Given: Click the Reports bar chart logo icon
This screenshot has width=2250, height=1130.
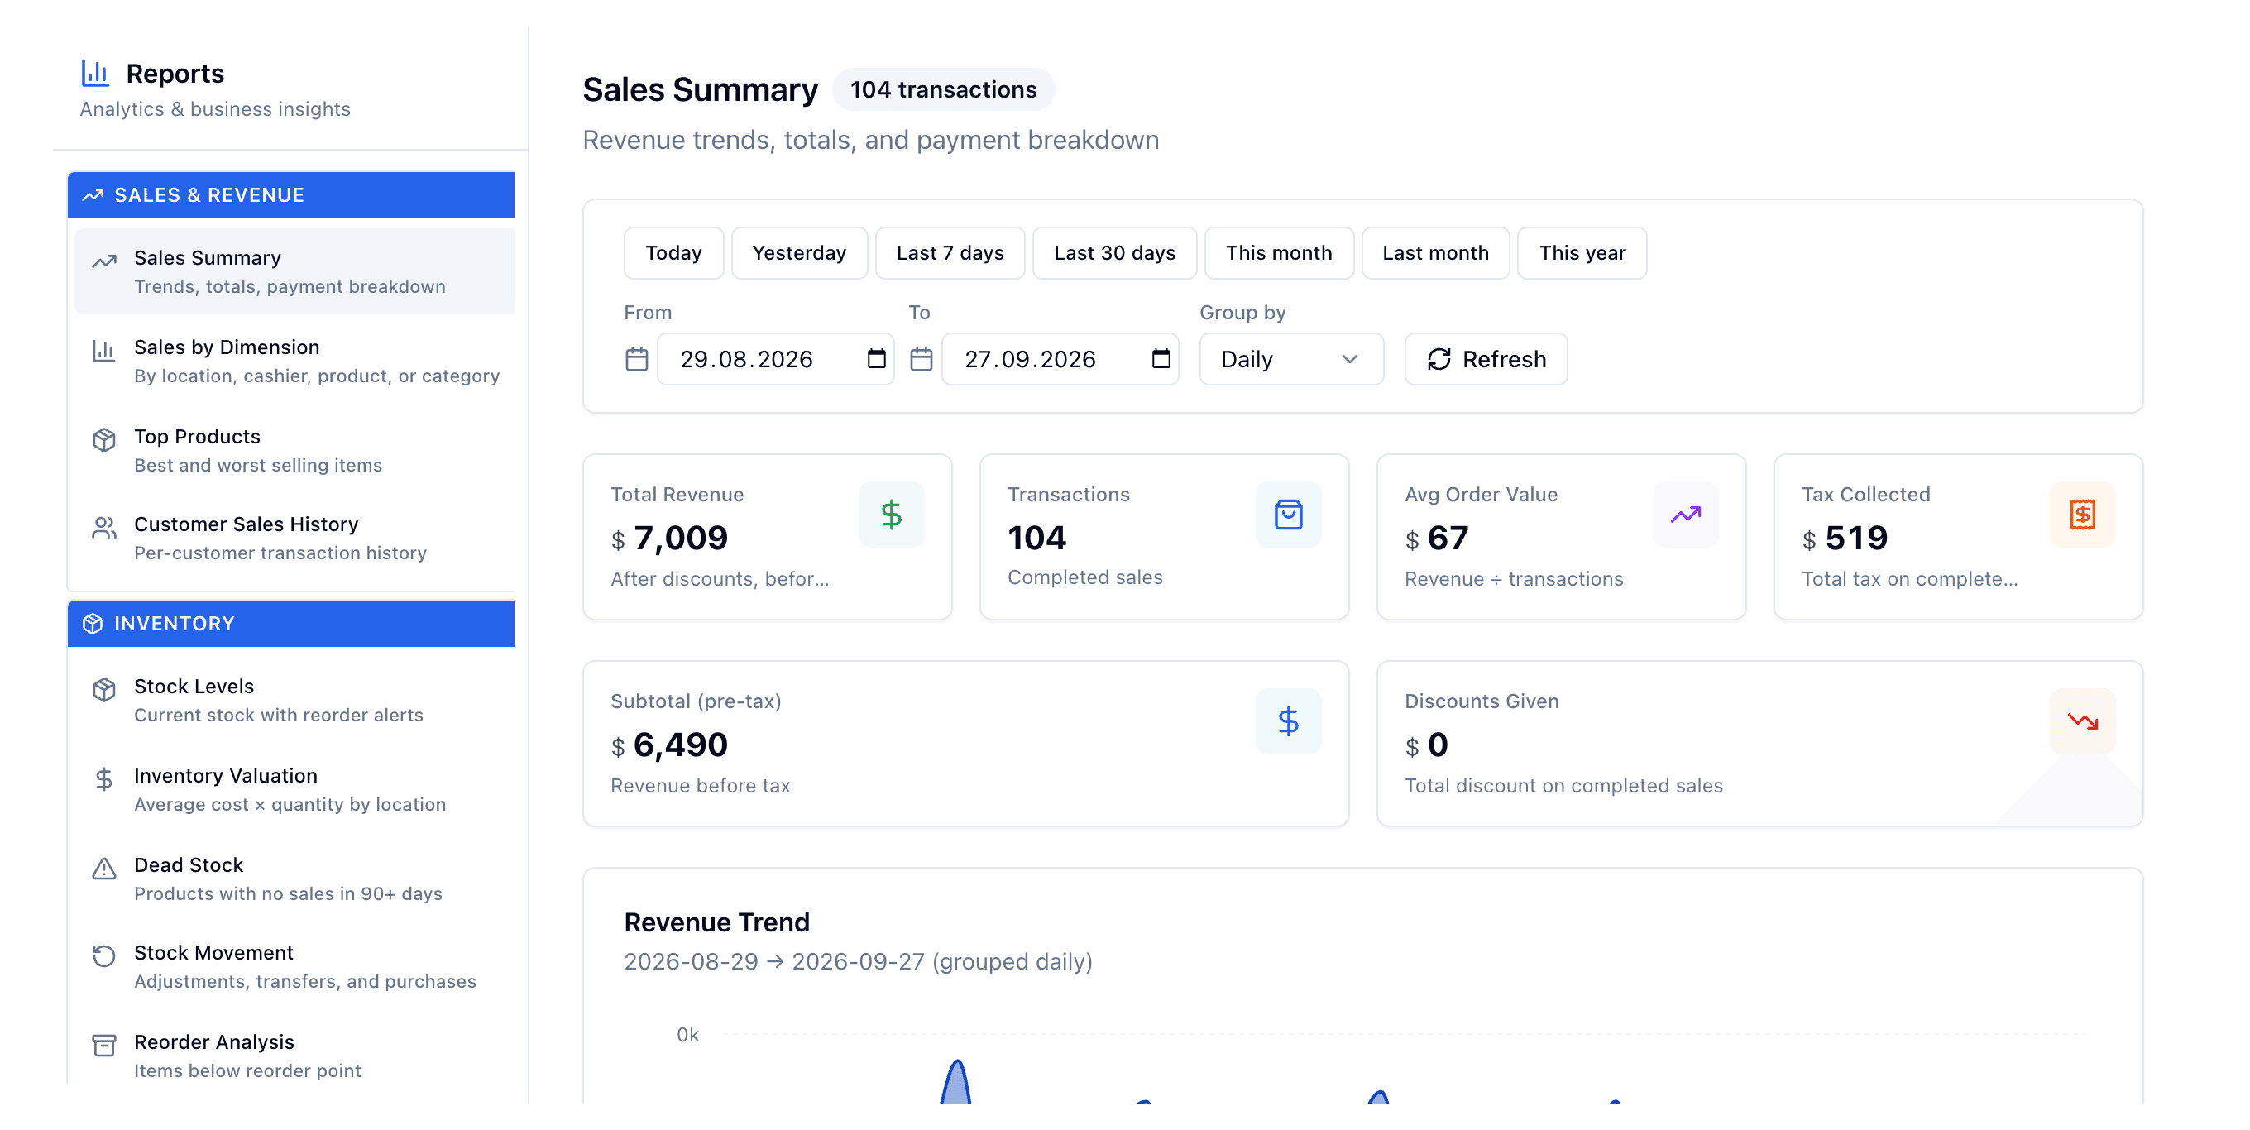Looking at the screenshot, I should (x=94, y=74).
